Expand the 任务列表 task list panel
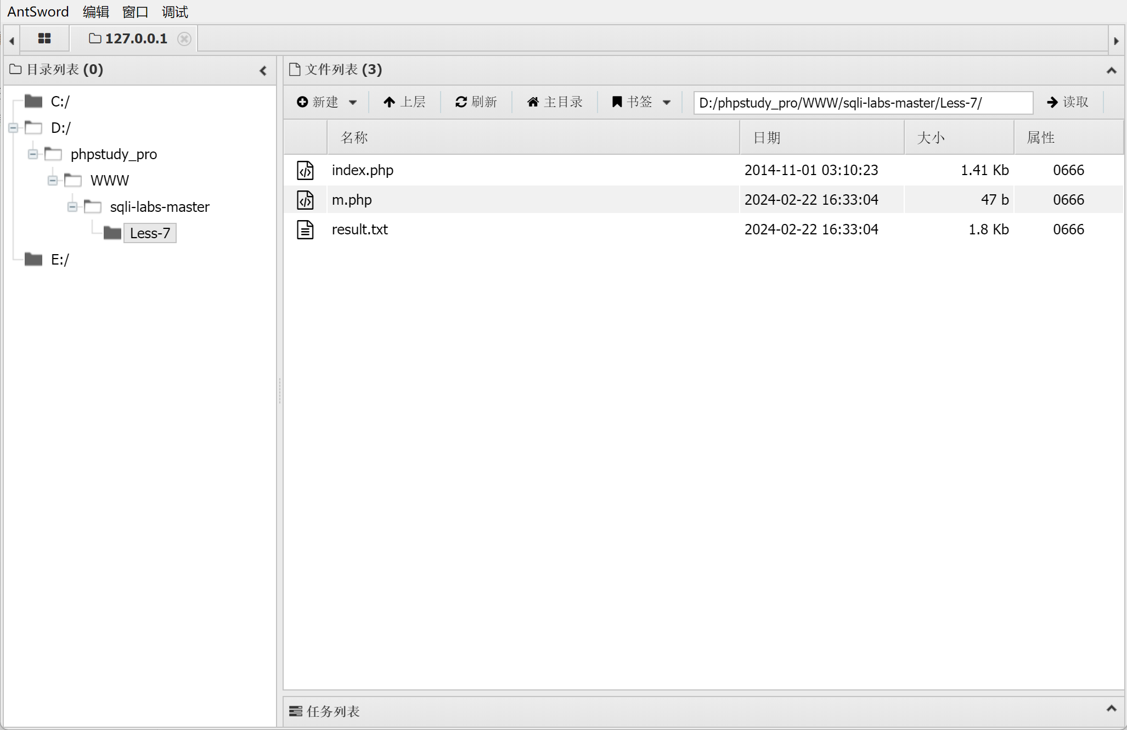Screen dimensions: 1127x730 tap(1111, 709)
